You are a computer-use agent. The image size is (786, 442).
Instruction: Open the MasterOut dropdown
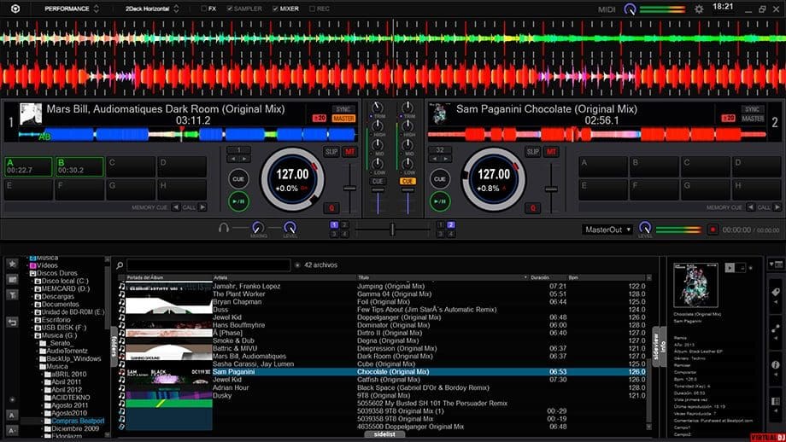click(607, 230)
